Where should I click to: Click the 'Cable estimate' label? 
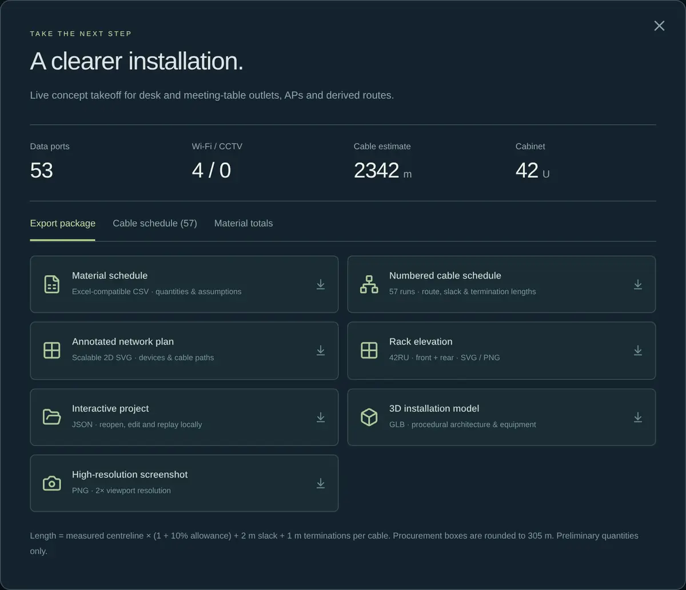point(382,146)
